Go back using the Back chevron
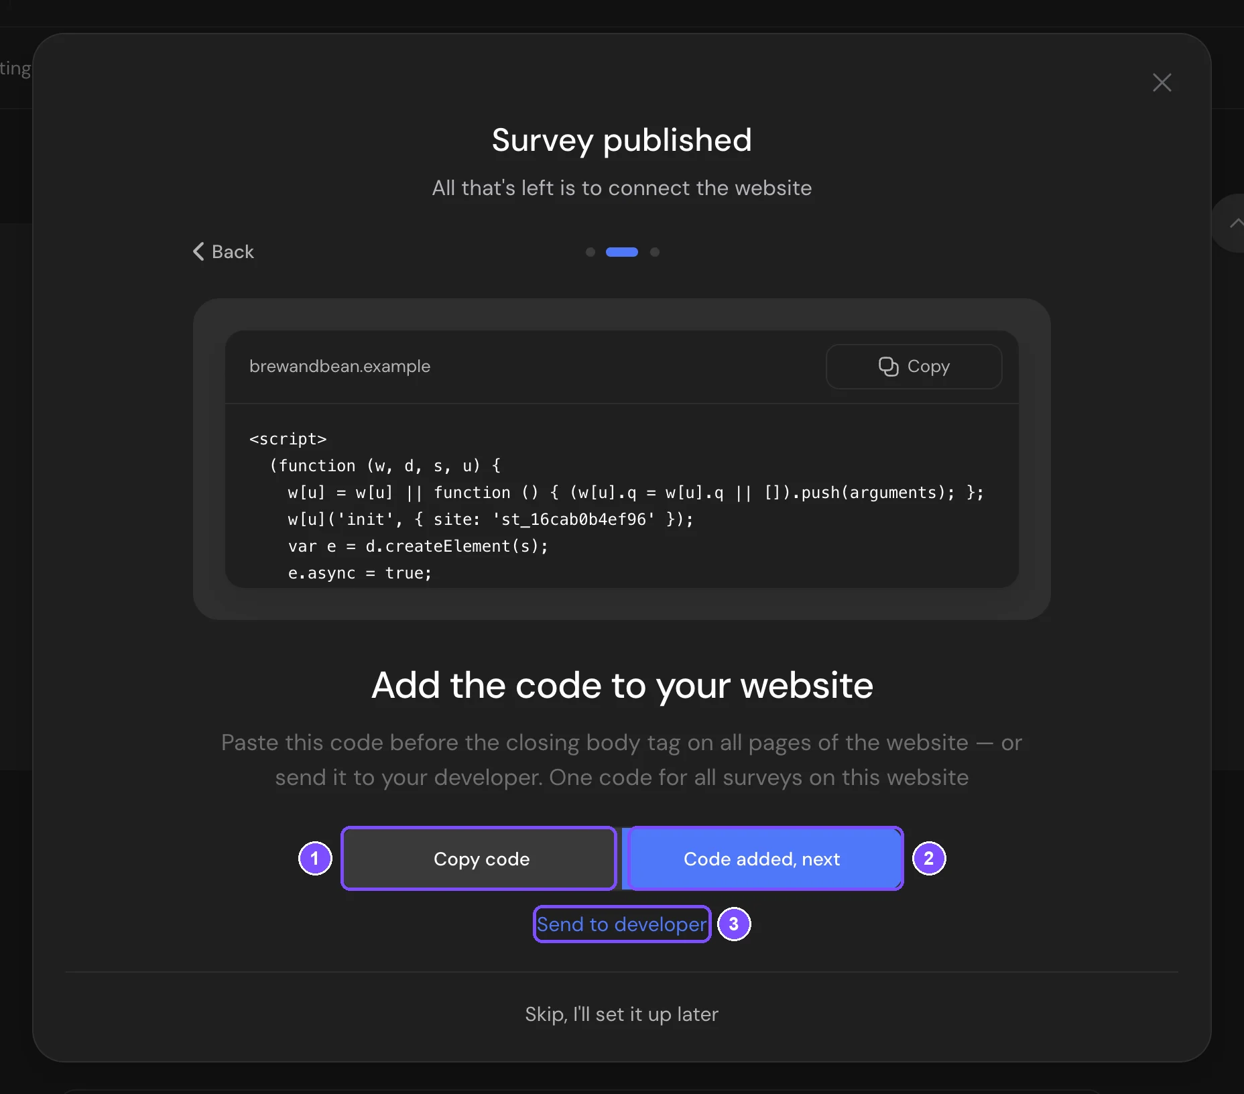The width and height of the screenshot is (1244, 1094). (224, 251)
